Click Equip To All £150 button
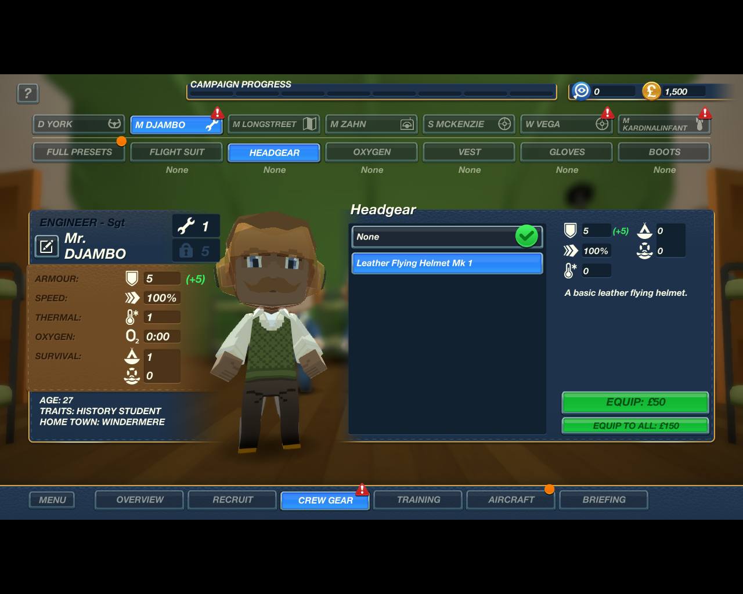Image resolution: width=743 pixels, height=594 pixels. coord(635,426)
